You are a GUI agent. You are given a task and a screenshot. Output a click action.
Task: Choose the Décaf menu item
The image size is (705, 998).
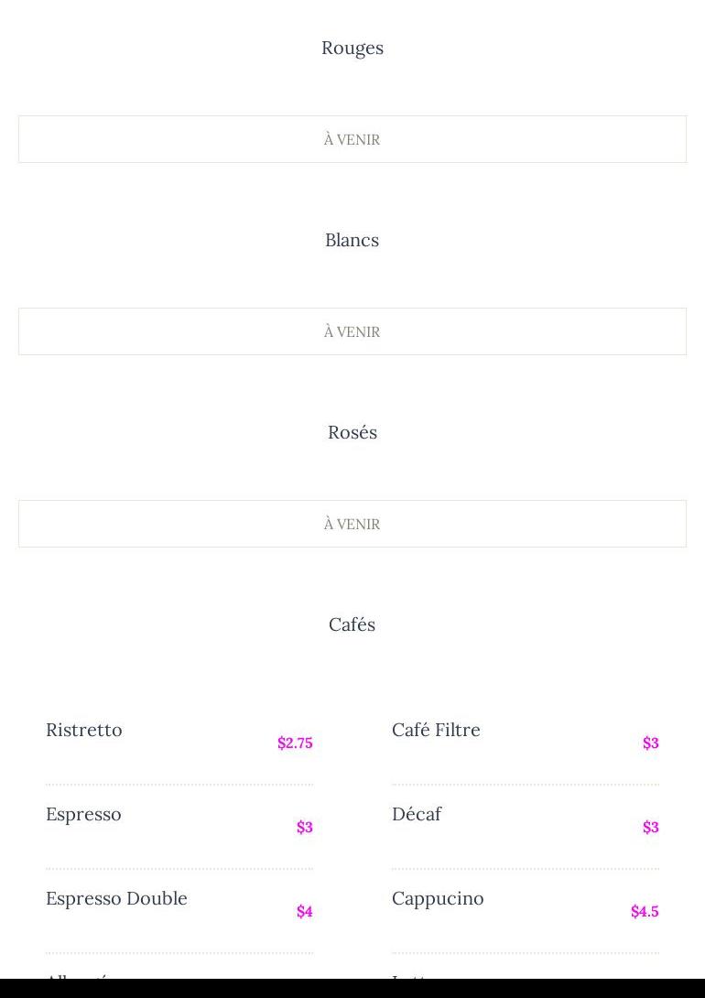click(417, 814)
